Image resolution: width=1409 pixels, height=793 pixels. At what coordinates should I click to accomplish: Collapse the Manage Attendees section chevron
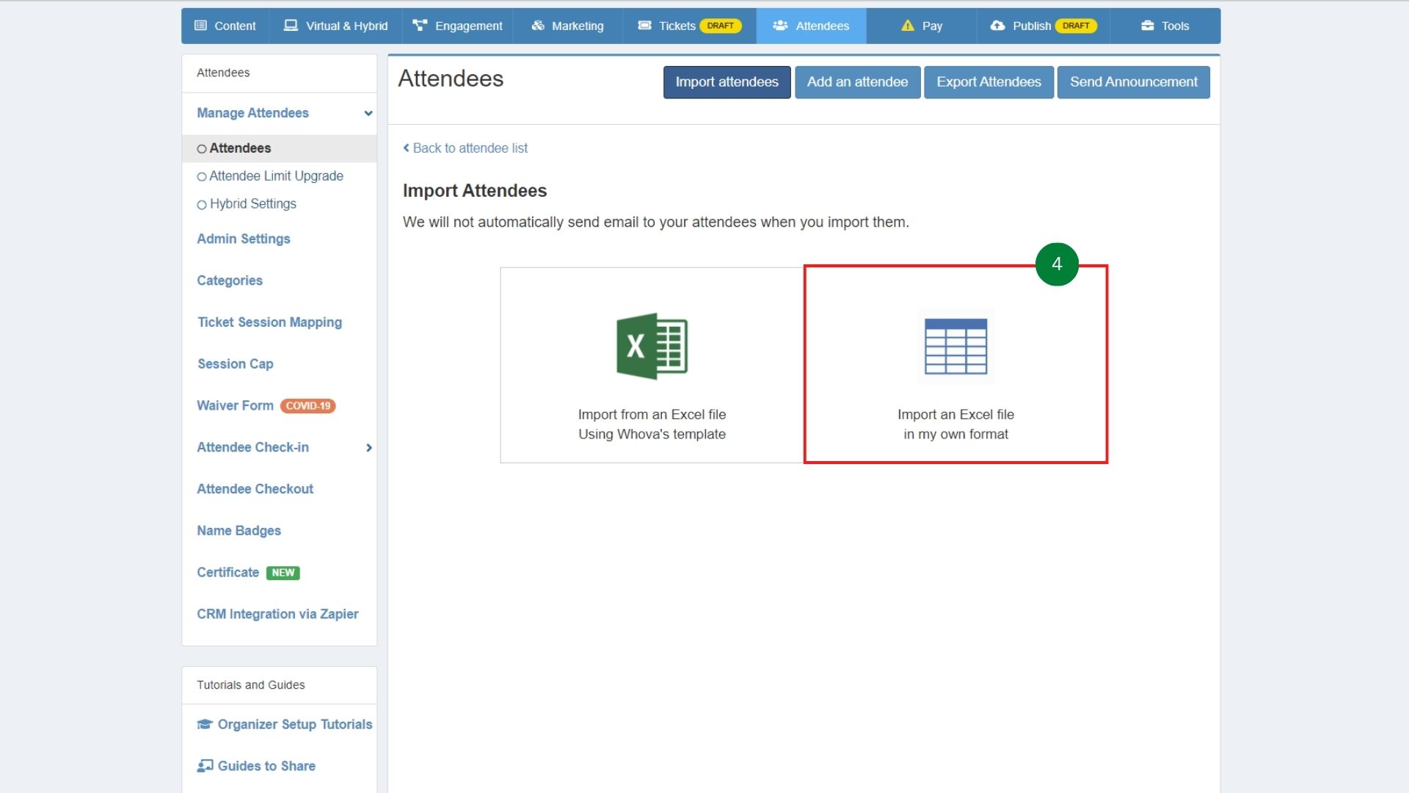pos(368,113)
